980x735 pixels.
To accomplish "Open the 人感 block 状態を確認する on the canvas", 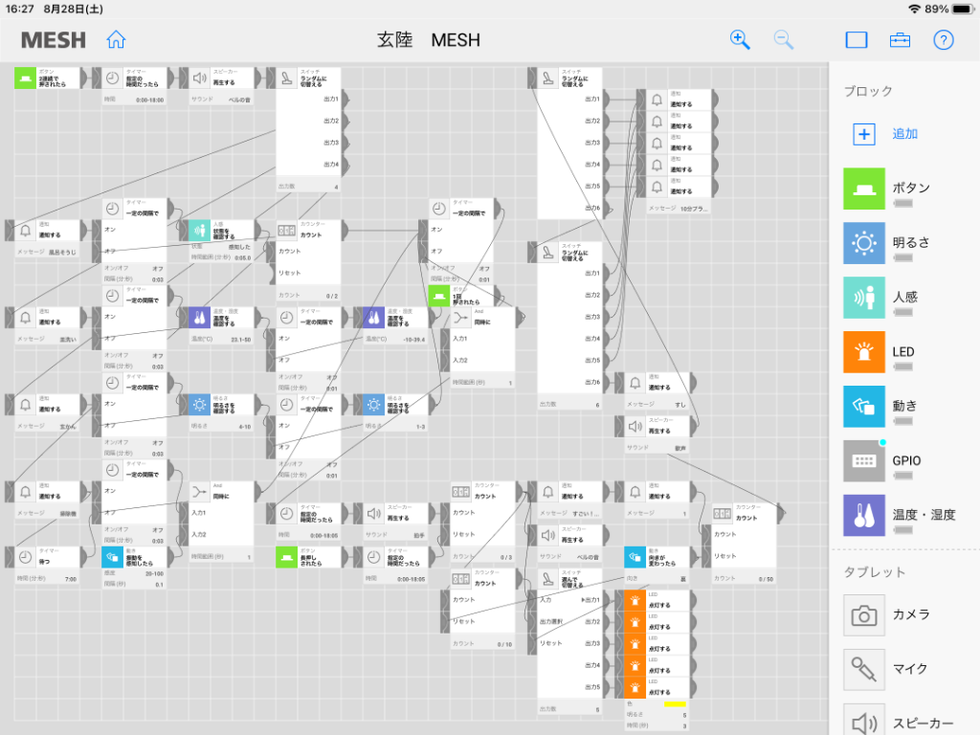I will click(x=221, y=231).
